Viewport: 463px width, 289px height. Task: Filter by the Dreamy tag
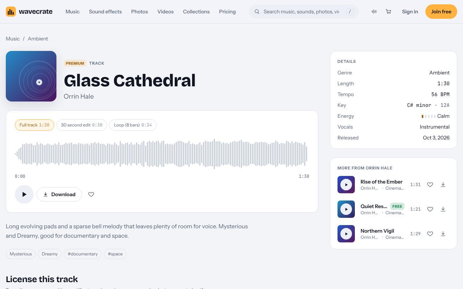pos(50,254)
